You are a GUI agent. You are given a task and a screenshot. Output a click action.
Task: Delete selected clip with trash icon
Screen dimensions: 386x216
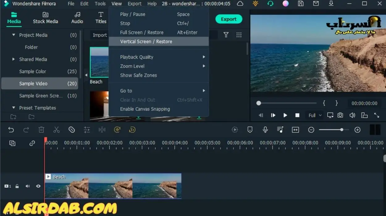click(x=41, y=130)
